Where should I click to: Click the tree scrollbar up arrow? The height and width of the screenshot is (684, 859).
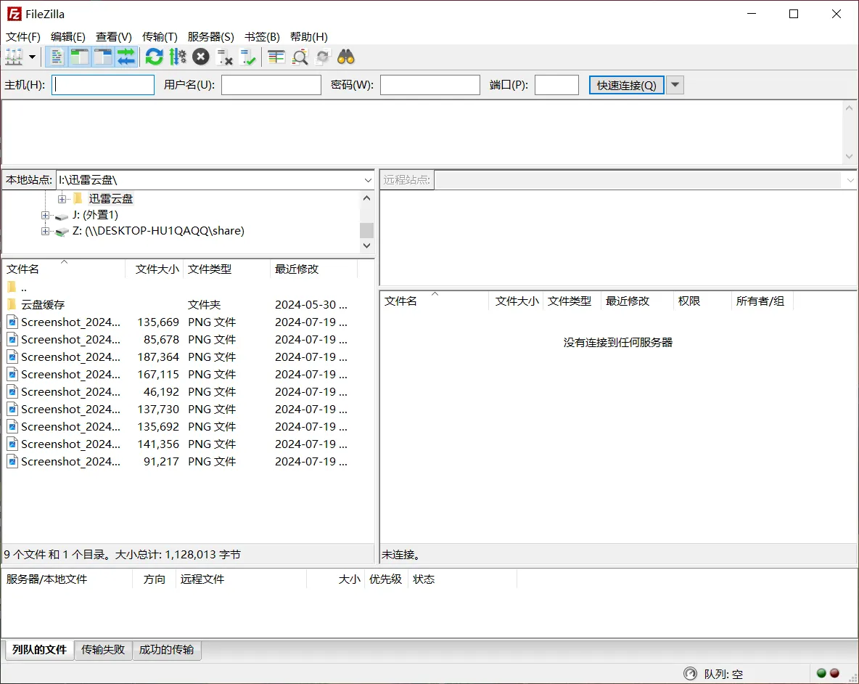(366, 198)
